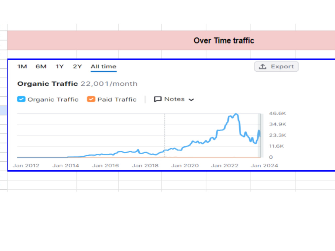Click the Jan 2016 axis label
Screen dimensions: 335x251
pos(106,166)
